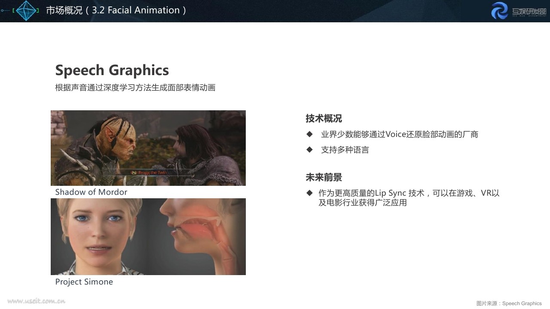Open the Project Simone face image
The width and height of the screenshot is (550, 309).
(148, 236)
